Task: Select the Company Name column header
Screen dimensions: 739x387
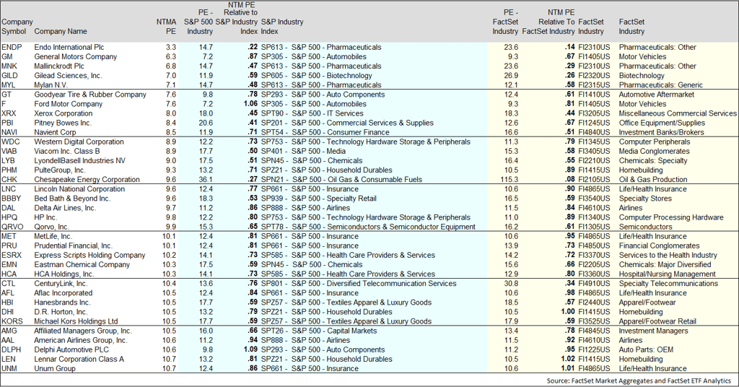Action: pos(61,31)
